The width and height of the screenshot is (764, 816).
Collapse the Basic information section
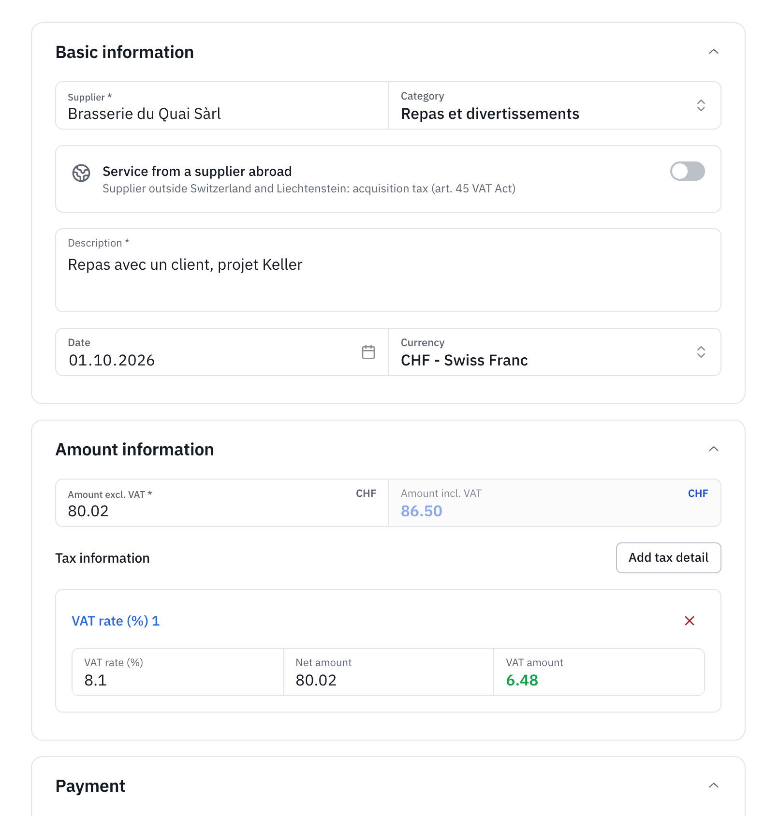[713, 52]
